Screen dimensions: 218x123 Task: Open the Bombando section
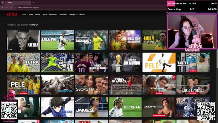point(53,14)
